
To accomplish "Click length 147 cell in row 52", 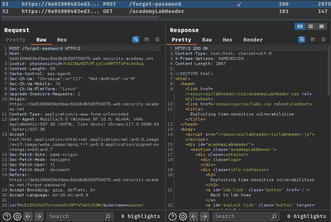I will click(x=323, y=11).
